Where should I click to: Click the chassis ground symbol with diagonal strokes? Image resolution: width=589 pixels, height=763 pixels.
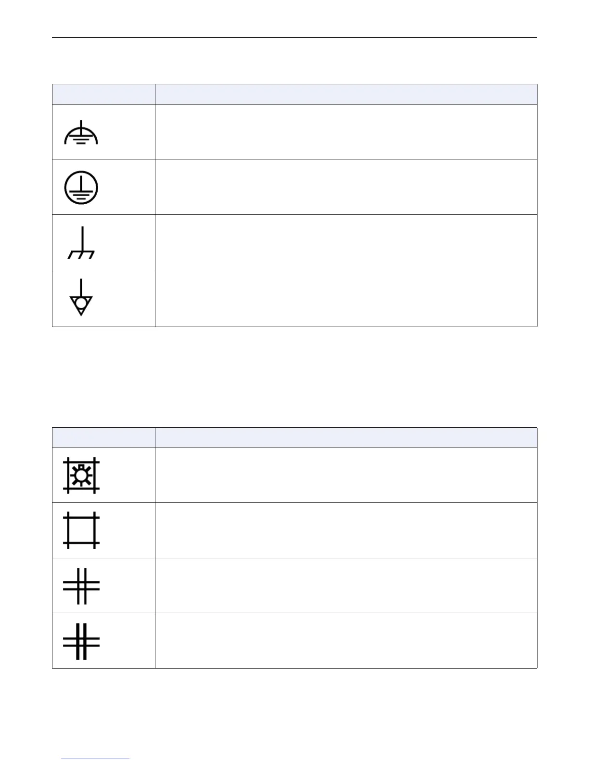(x=81, y=243)
